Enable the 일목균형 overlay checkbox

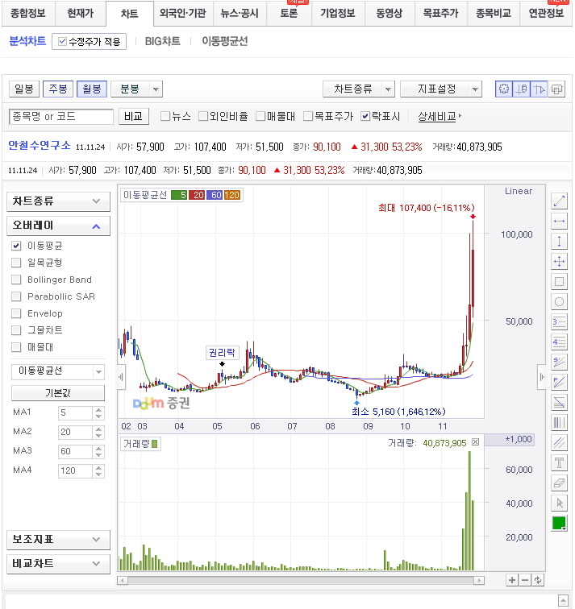pyautogui.click(x=16, y=263)
